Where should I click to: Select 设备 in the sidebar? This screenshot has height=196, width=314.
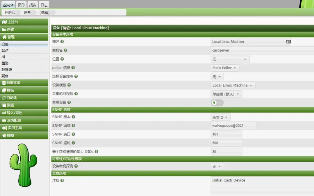pos(24,44)
